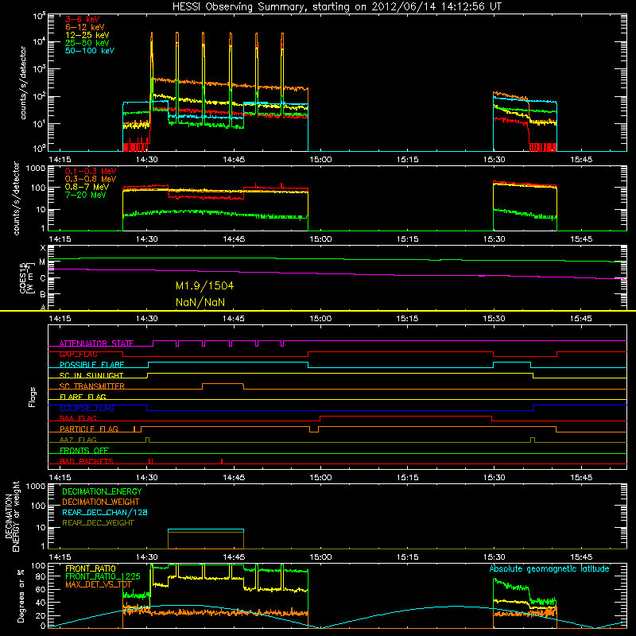Viewport: 636px width, 636px height.
Task: Select the DECIMATION_WEIGHT legend label
Action: coord(101,502)
